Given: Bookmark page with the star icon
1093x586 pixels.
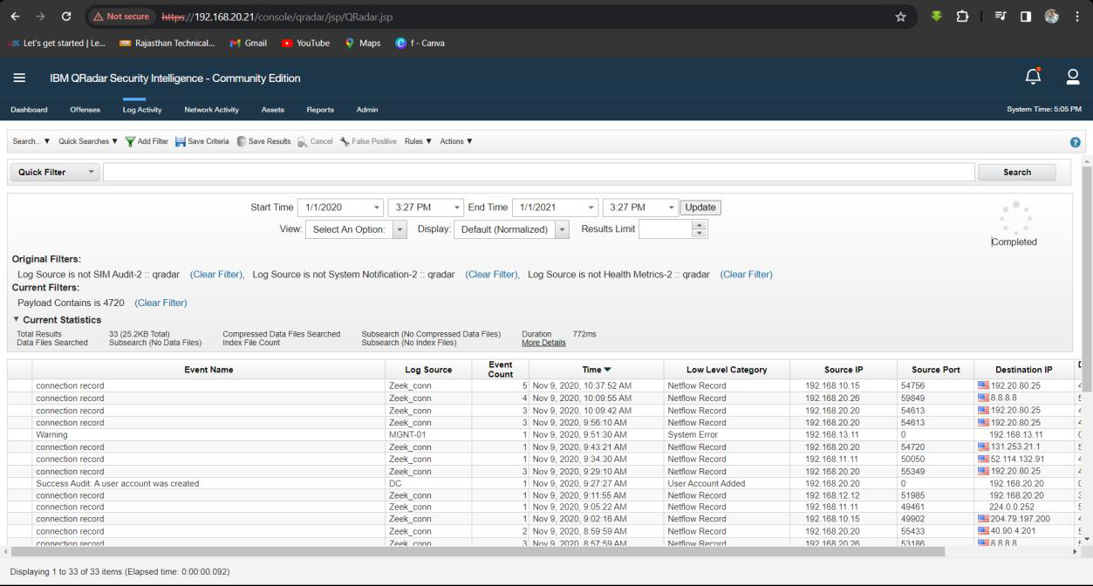Looking at the screenshot, I should (x=901, y=17).
